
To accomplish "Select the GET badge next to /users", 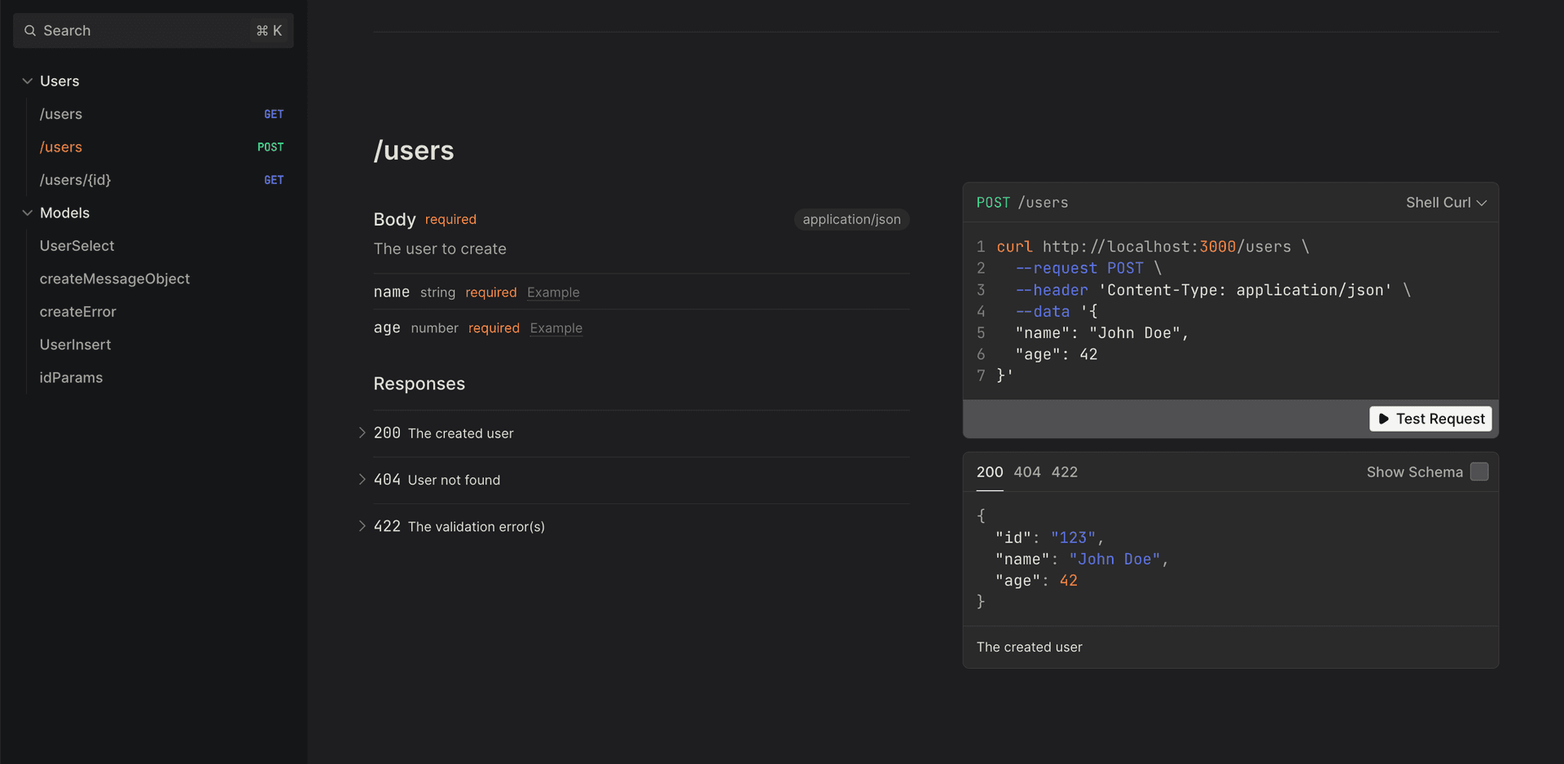I will pos(274,114).
